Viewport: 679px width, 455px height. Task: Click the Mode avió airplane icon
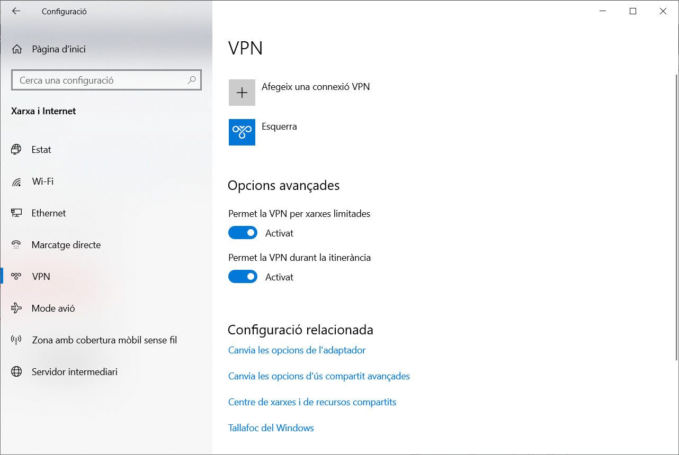[x=16, y=308]
